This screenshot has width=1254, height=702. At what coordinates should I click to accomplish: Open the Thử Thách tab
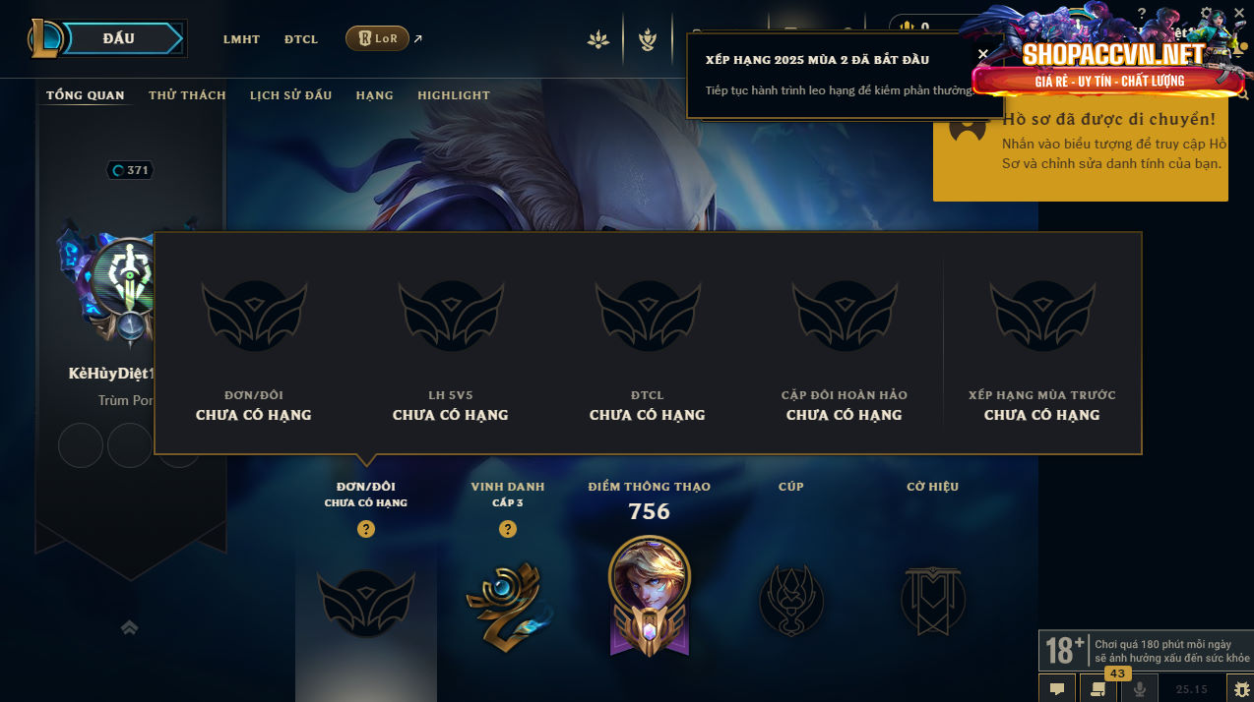187,95
